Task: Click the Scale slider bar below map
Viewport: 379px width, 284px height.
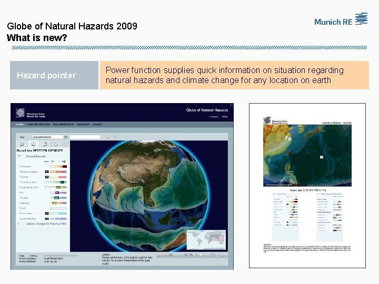Action: [x=60, y=256]
